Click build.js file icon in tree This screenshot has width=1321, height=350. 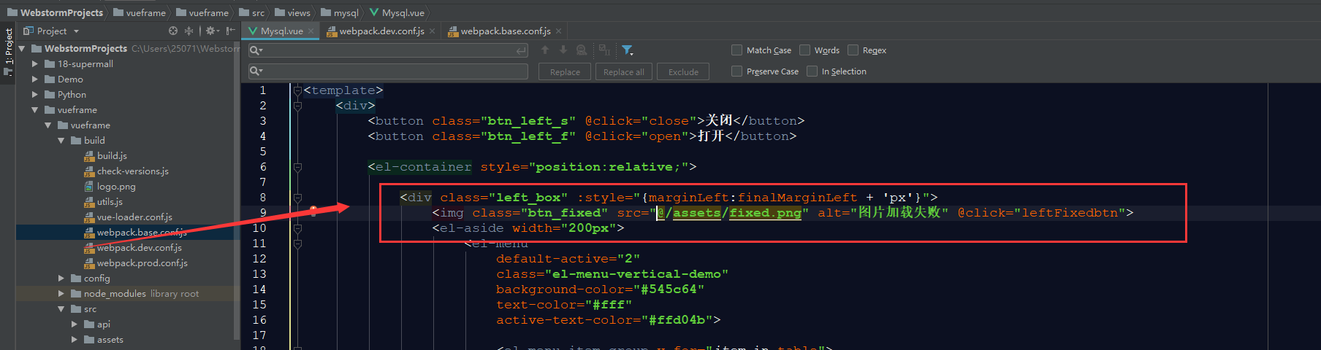(x=89, y=156)
